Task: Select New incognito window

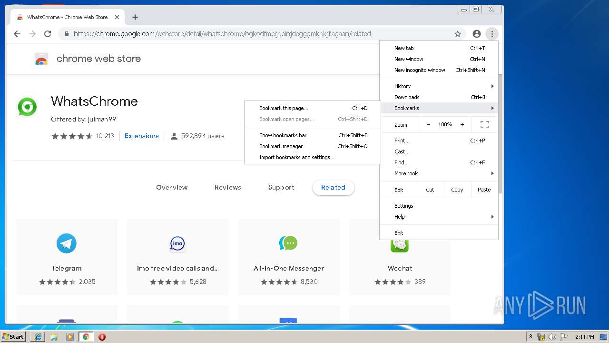Action: coord(439,70)
